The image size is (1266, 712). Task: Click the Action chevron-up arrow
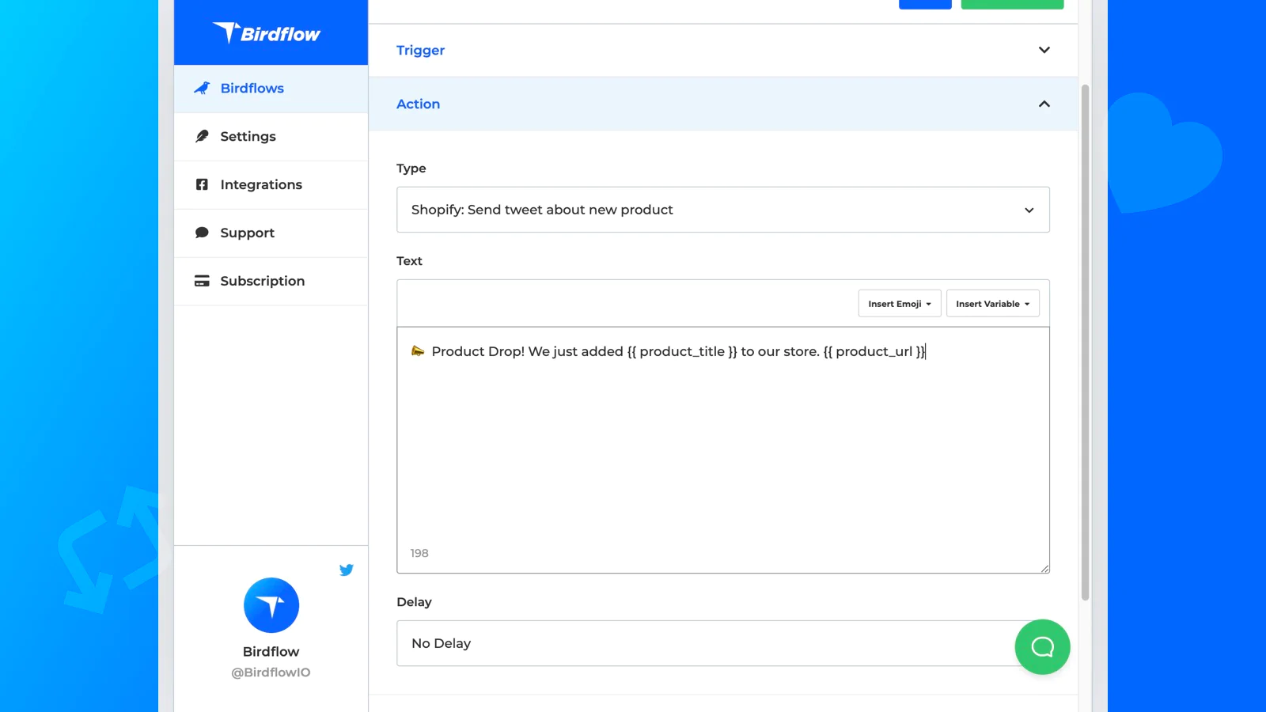click(x=1044, y=104)
